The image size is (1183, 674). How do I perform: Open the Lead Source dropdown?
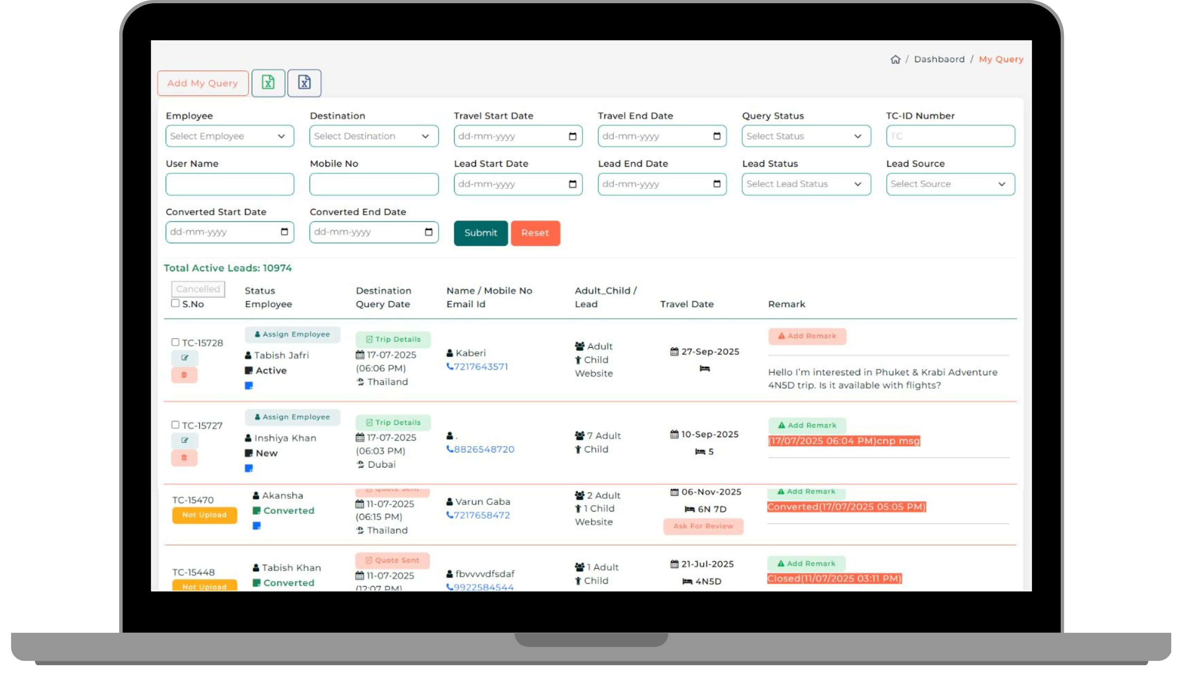point(950,184)
